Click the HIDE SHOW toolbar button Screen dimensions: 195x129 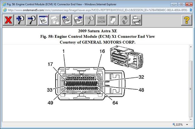click(x=101, y=20)
